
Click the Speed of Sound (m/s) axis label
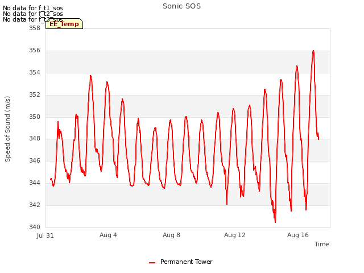[x=7, y=129]
